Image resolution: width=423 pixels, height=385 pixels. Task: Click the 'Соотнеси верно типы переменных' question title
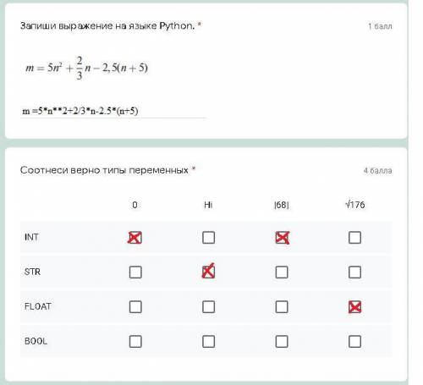tap(104, 170)
